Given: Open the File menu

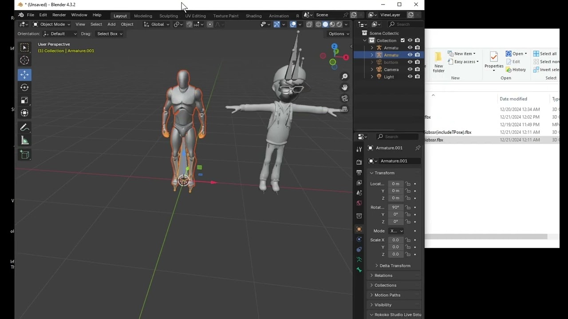Looking at the screenshot, I should click(x=31, y=15).
